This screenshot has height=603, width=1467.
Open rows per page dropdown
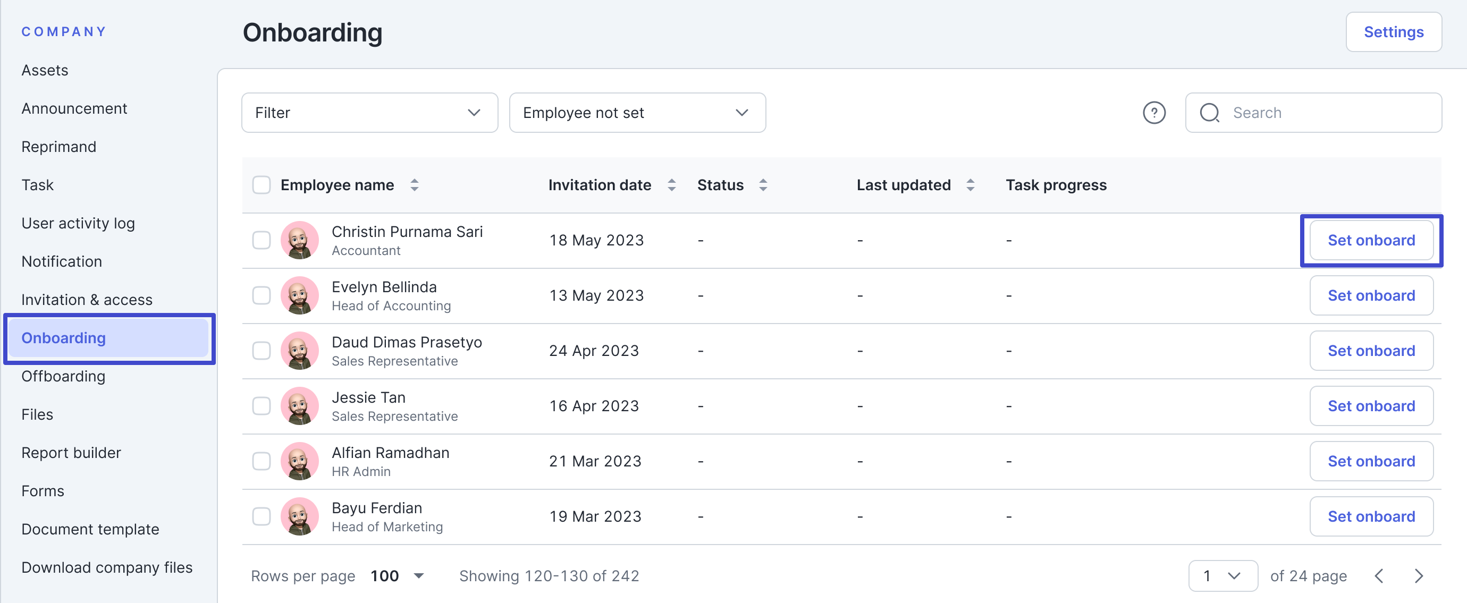[x=397, y=576]
